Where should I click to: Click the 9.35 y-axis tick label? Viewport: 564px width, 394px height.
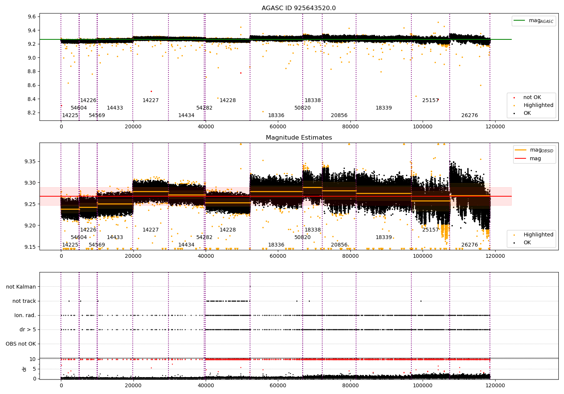click(30, 162)
